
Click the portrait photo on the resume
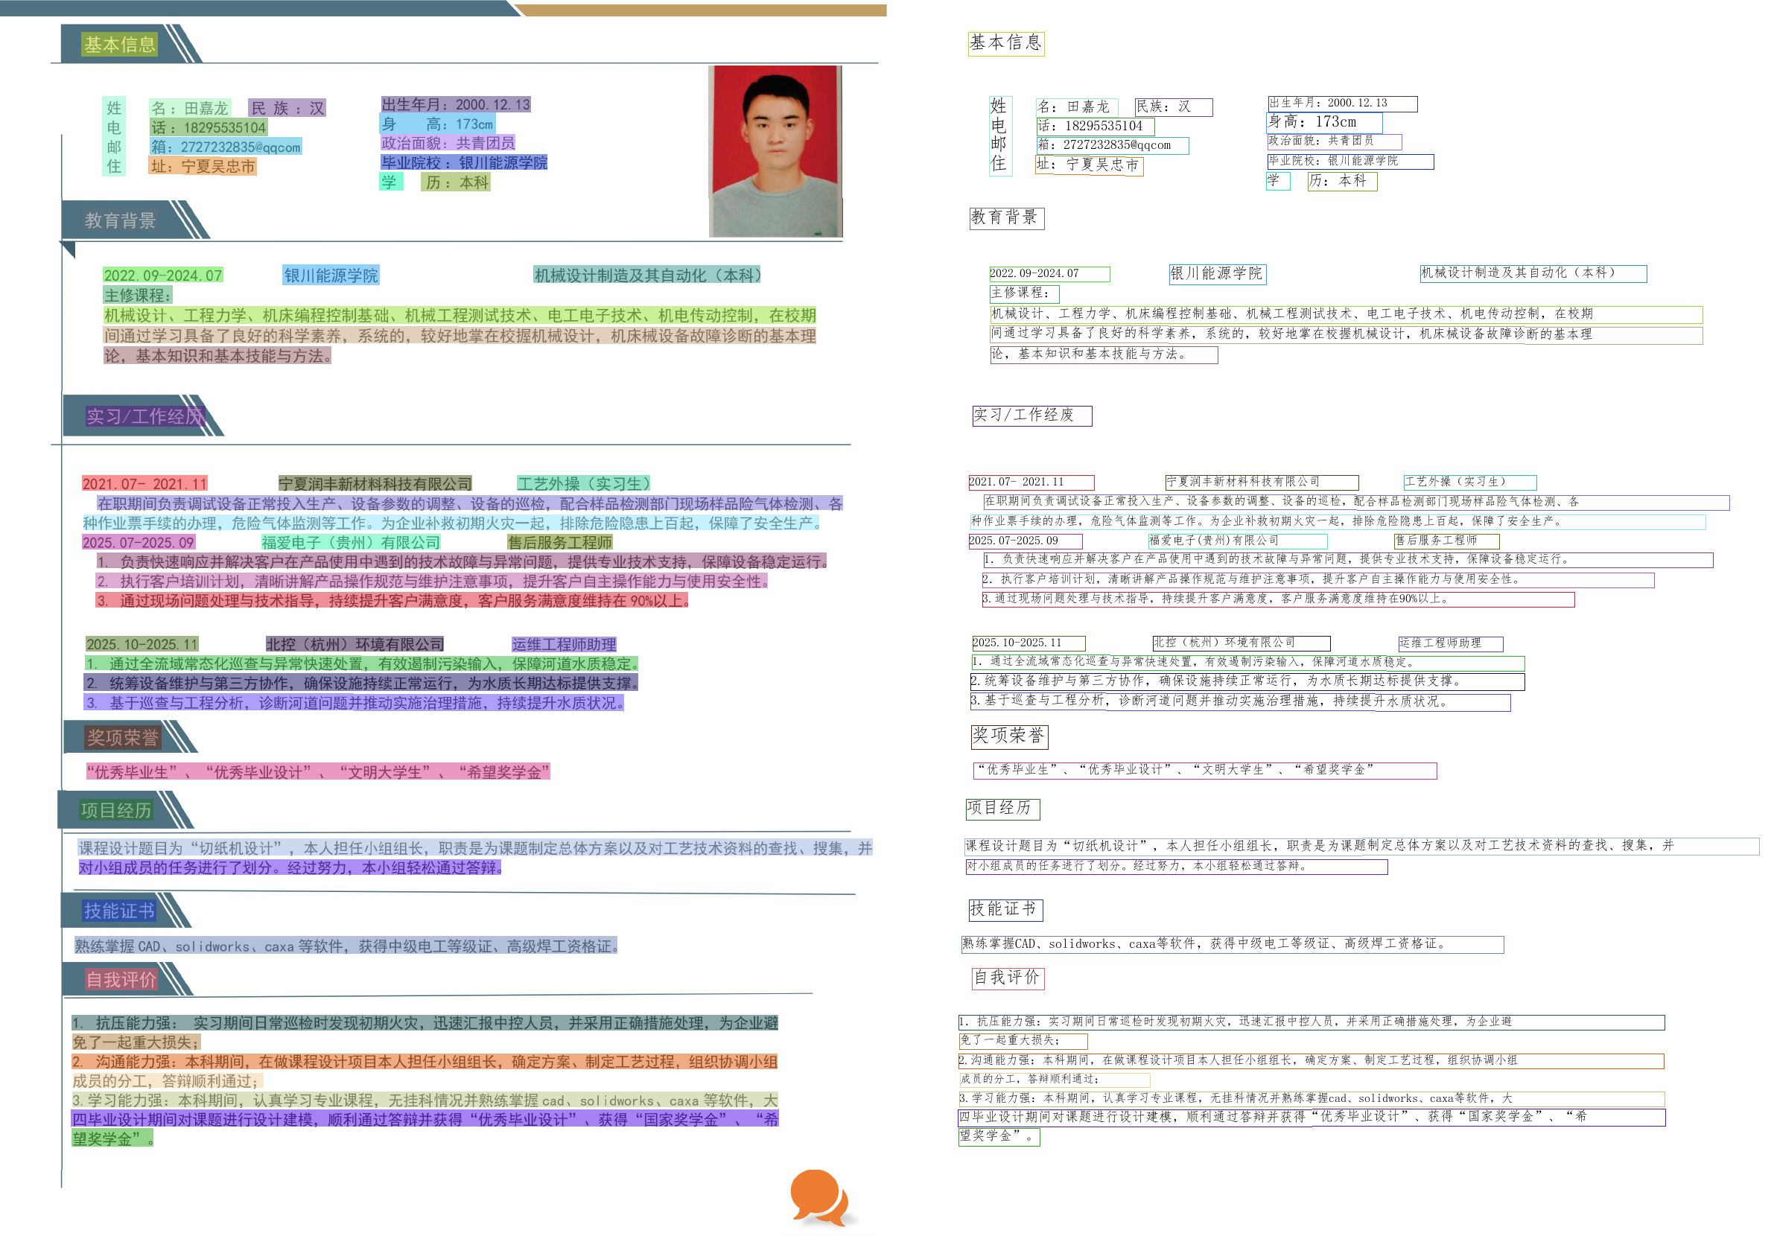775,150
